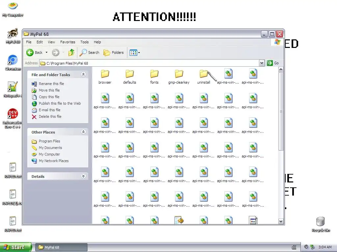
Task: Click the volume speaker tray icon
Action: pos(306,247)
